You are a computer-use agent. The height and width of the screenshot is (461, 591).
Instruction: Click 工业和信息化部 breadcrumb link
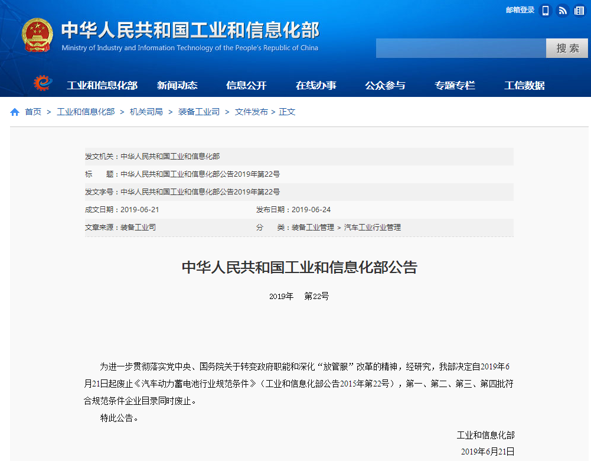point(86,112)
